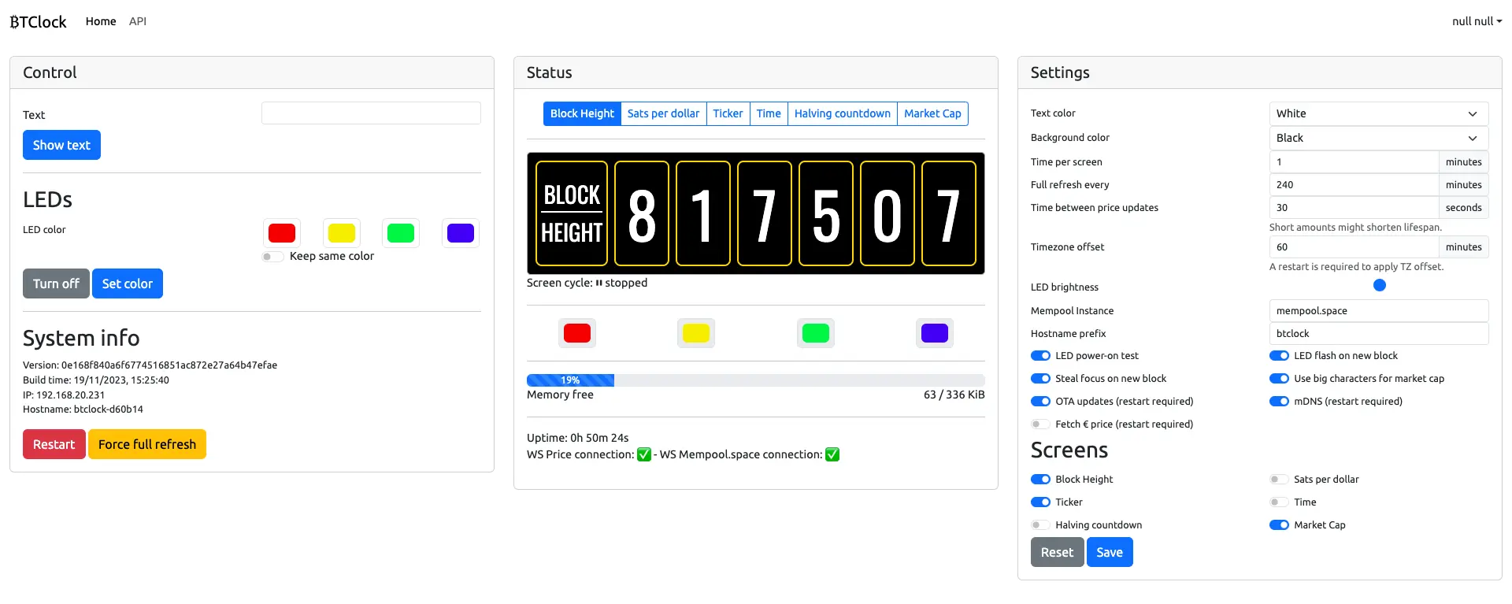Viewport: 1512px width, 604px height.
Task: Enable Fetch € price toggle
Action: coord(1040,424)
